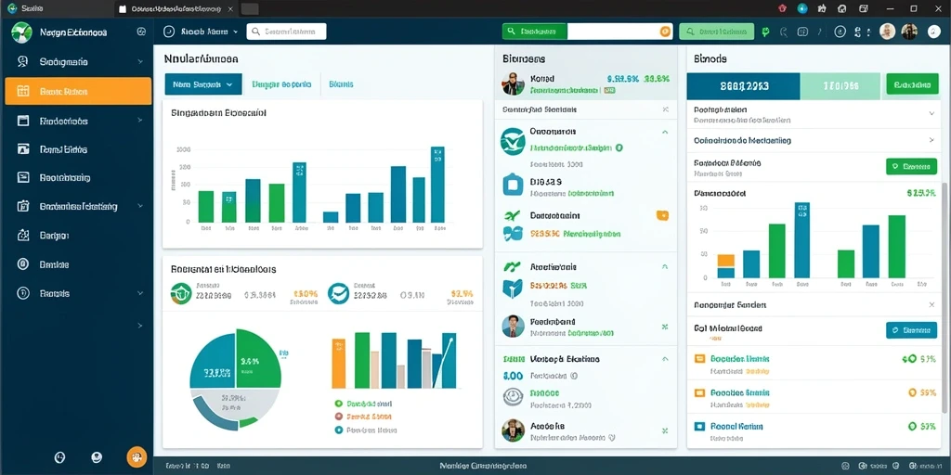Click the white search field in the top bar
Image resolution: width=951 pixels, height=475 pixels.
[286, 32]
